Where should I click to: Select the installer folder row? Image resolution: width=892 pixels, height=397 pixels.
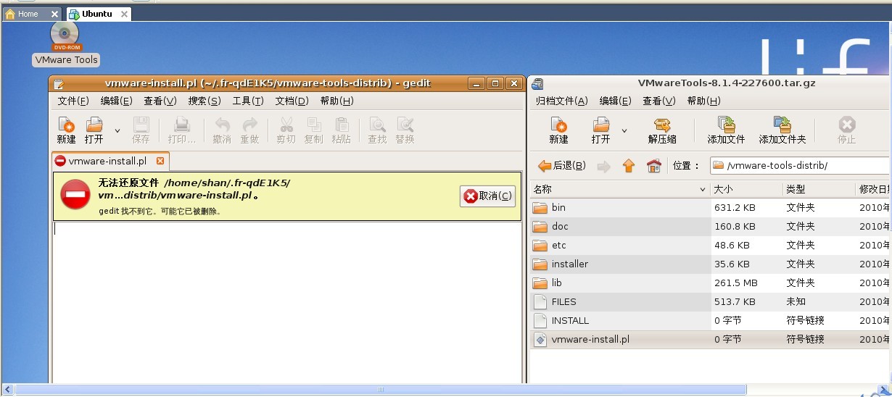coord(711,264)
